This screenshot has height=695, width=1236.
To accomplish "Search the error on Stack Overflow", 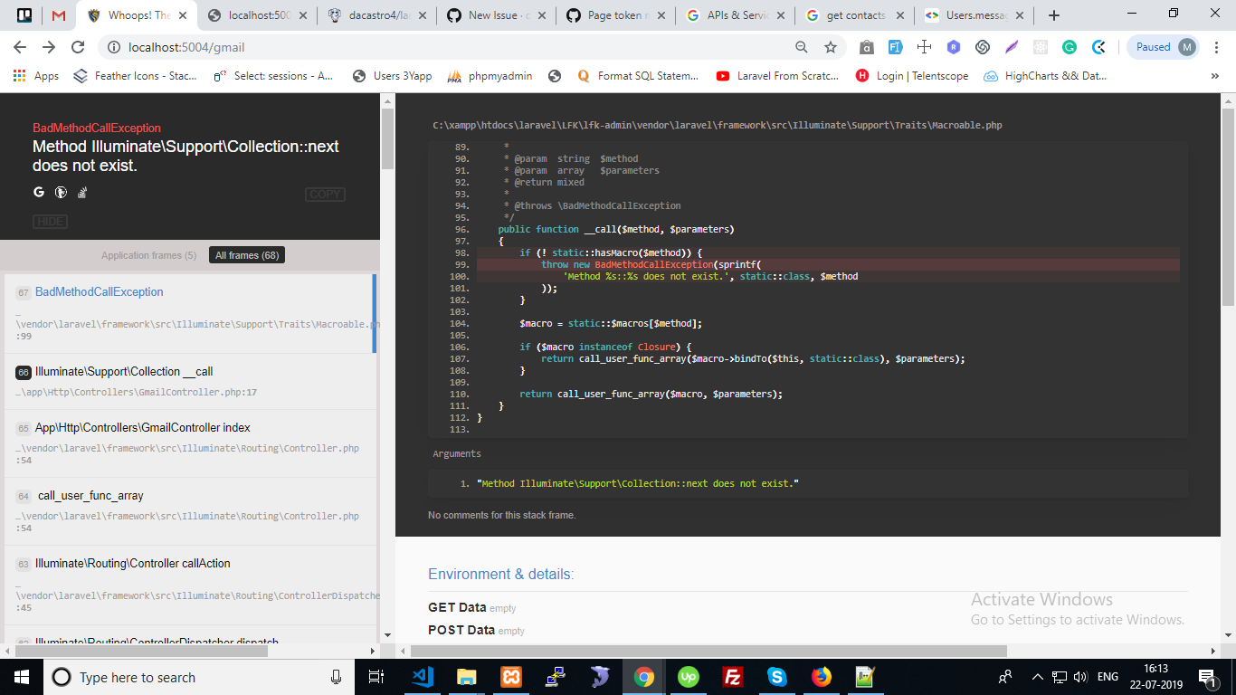I will point(81,192).
